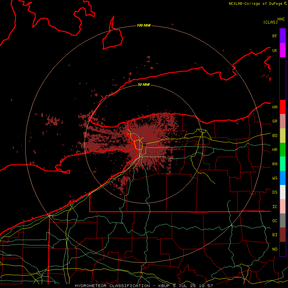
Task: Click the HR green legend swatch
Action: (x=283, y=150)
